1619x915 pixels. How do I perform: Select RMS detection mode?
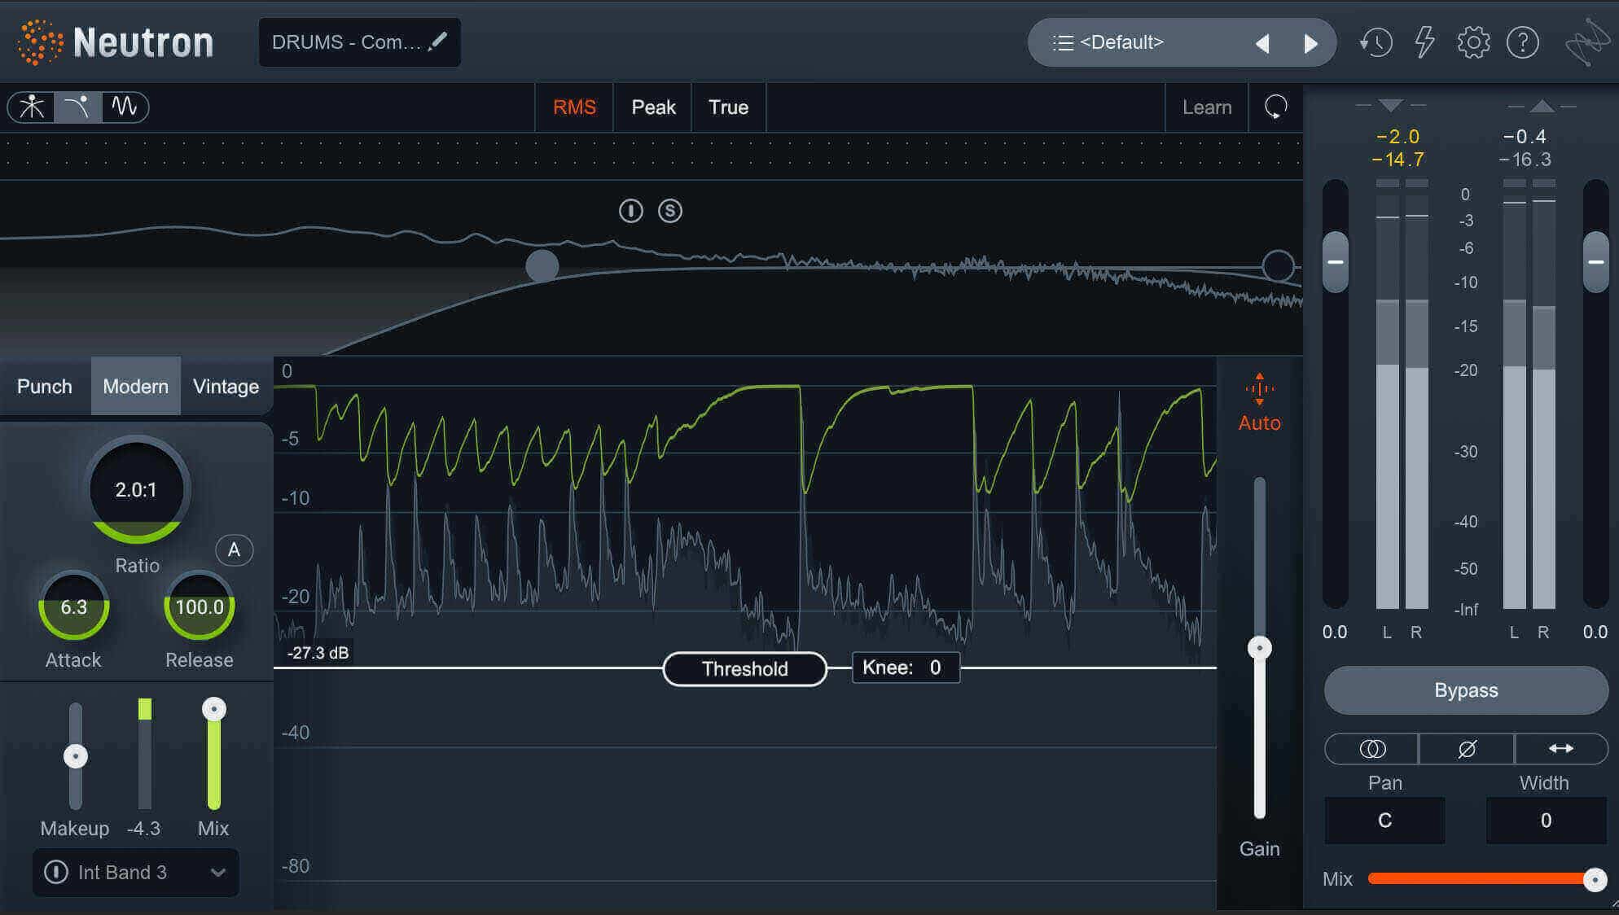pyautogui.click(x=574, y=107)
